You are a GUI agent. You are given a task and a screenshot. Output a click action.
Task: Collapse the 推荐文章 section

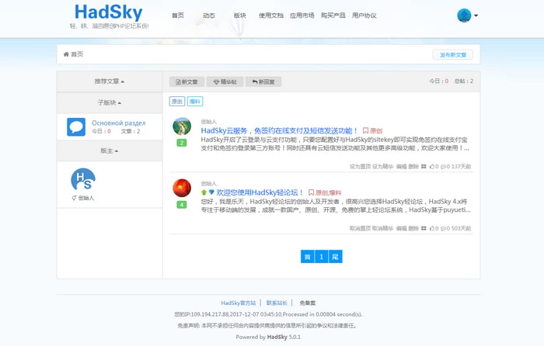pyautogui.click(x=110, y=81)
